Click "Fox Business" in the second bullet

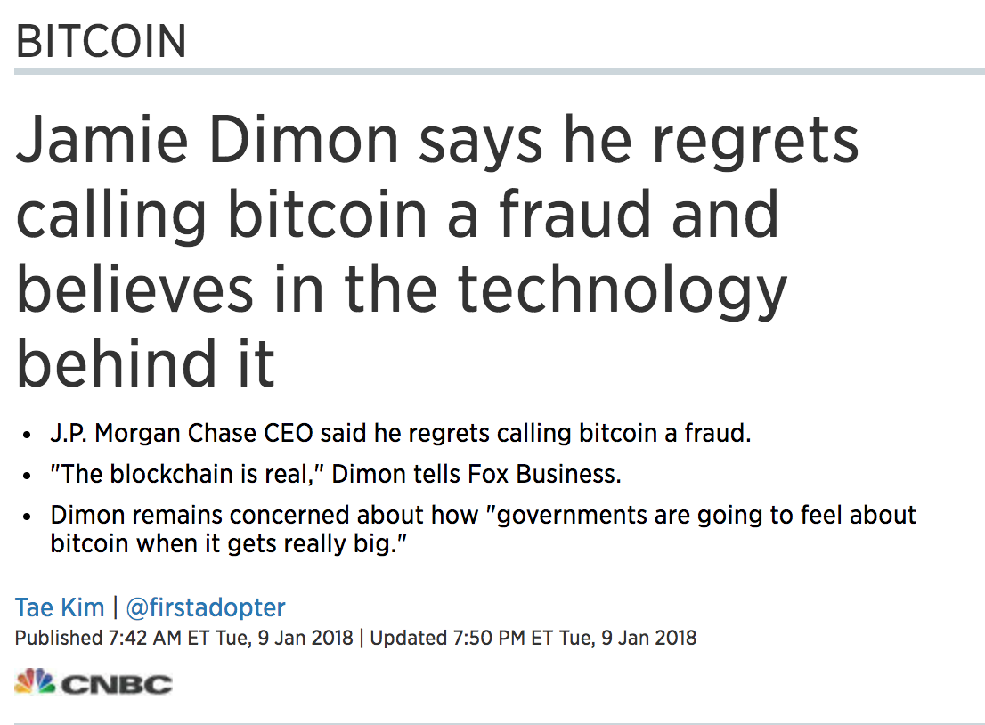coord(543,474)
